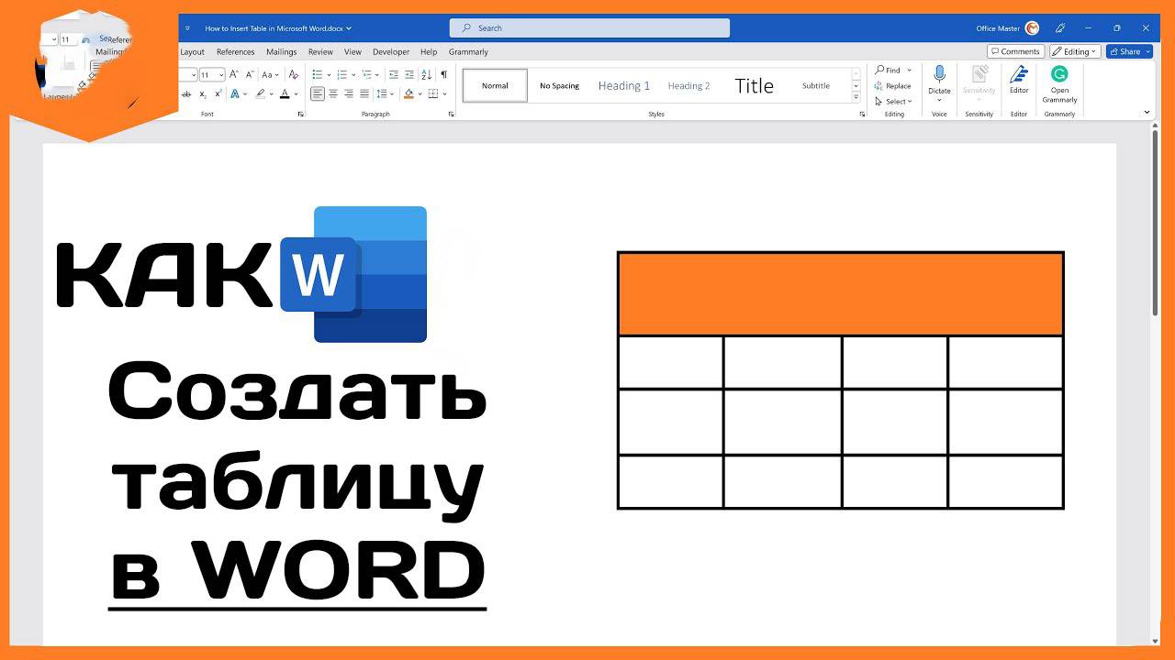
Task: Open Change Case Aa dropdown
Action: point(270,75)
